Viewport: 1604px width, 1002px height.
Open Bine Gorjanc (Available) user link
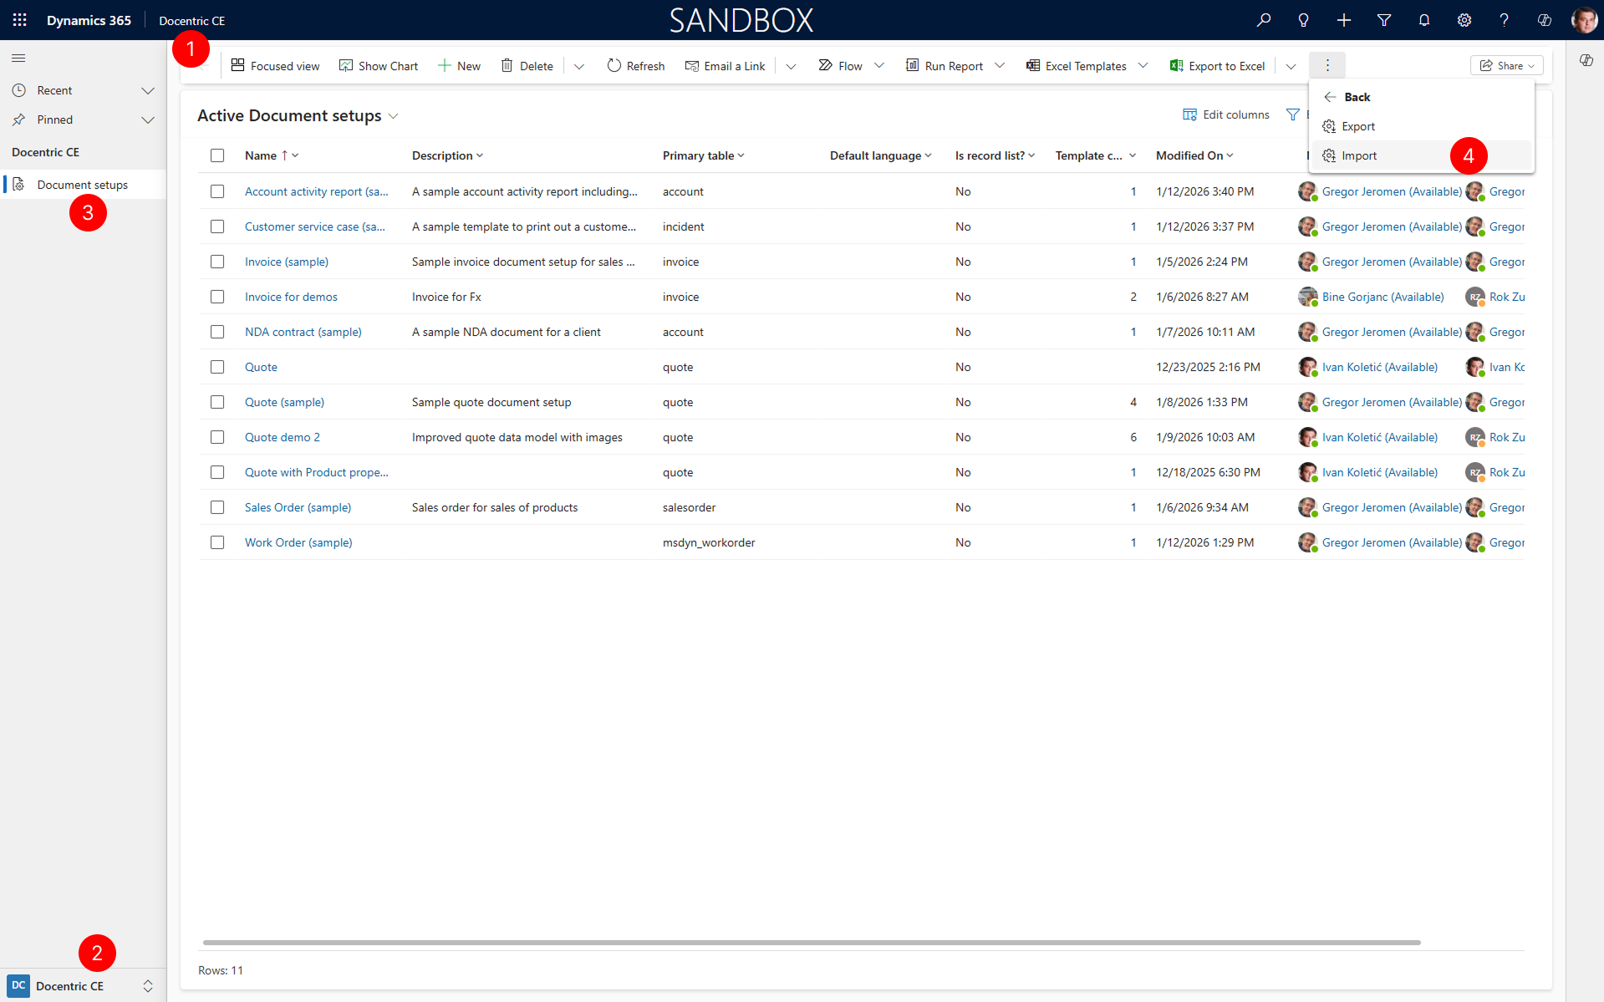[x=1382, y=297]
